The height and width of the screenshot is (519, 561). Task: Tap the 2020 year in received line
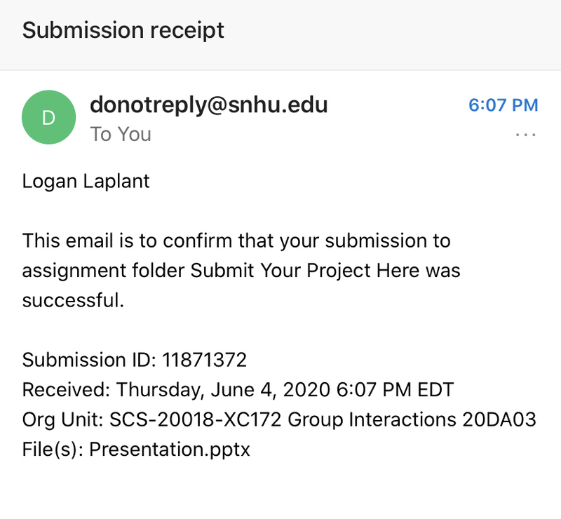click(306, 390)
